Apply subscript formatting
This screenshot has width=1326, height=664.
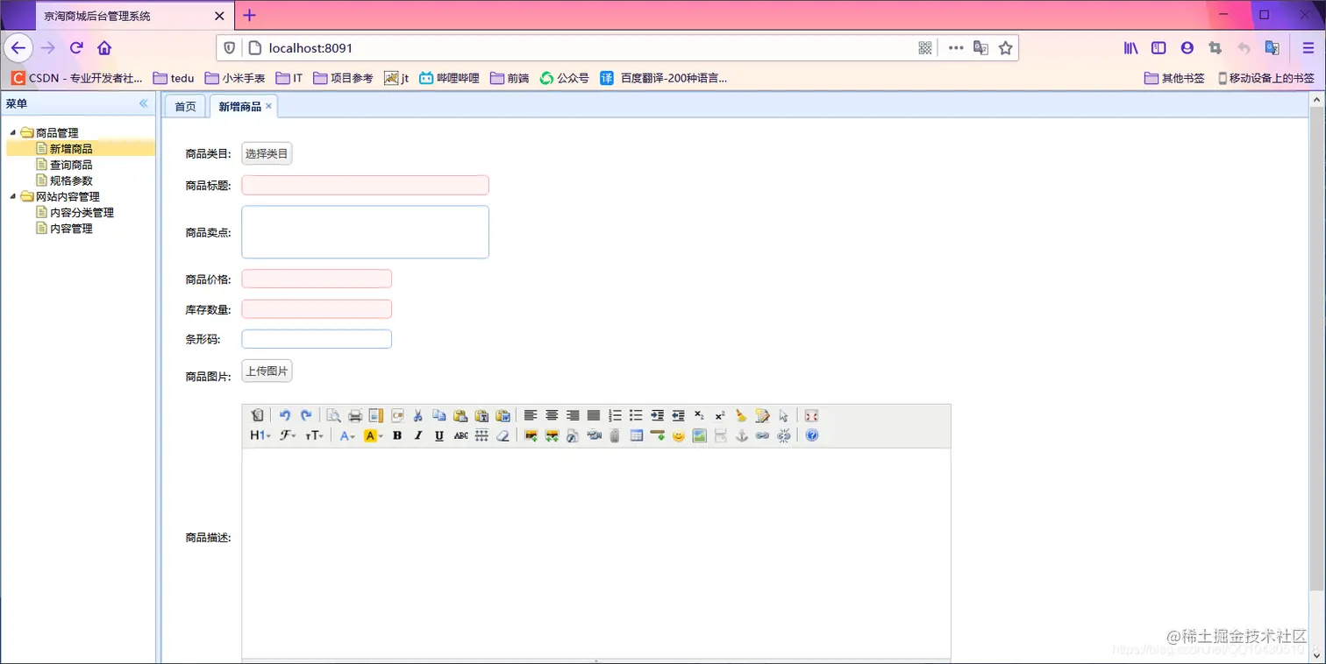[x=699, y=415]
